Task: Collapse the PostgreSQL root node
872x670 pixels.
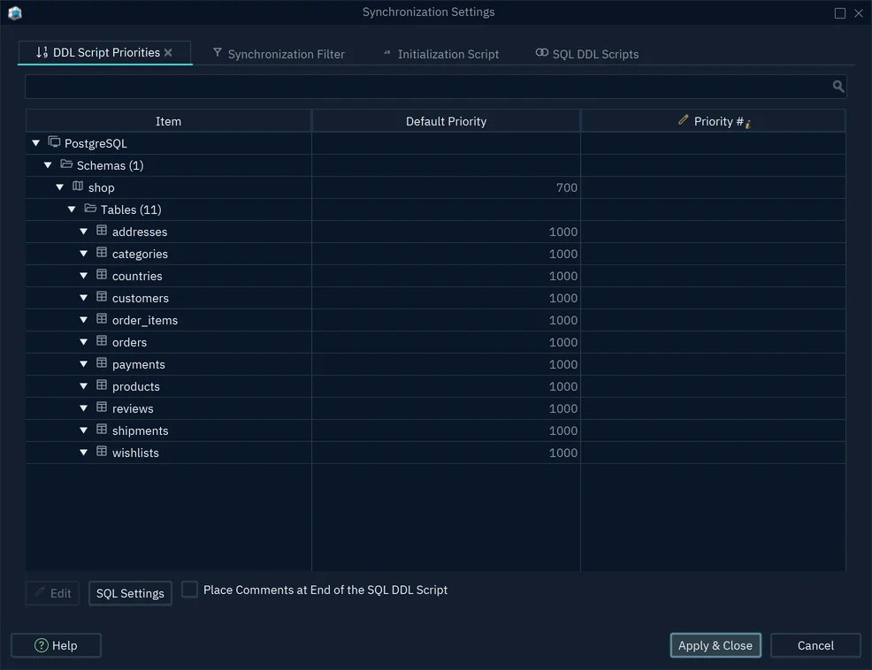Action: (36, 143)
